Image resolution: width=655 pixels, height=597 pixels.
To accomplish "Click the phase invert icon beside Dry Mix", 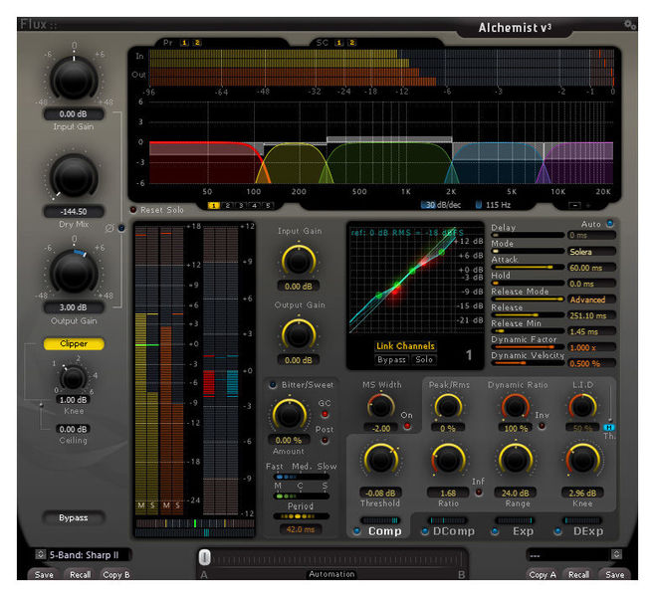I will (x=109, y=228).
